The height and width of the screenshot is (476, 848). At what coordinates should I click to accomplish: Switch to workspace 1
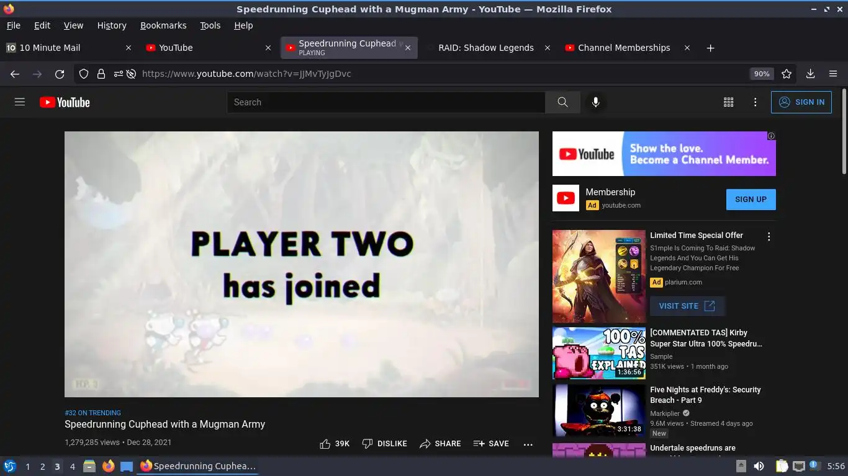click(x=27, y=467)
